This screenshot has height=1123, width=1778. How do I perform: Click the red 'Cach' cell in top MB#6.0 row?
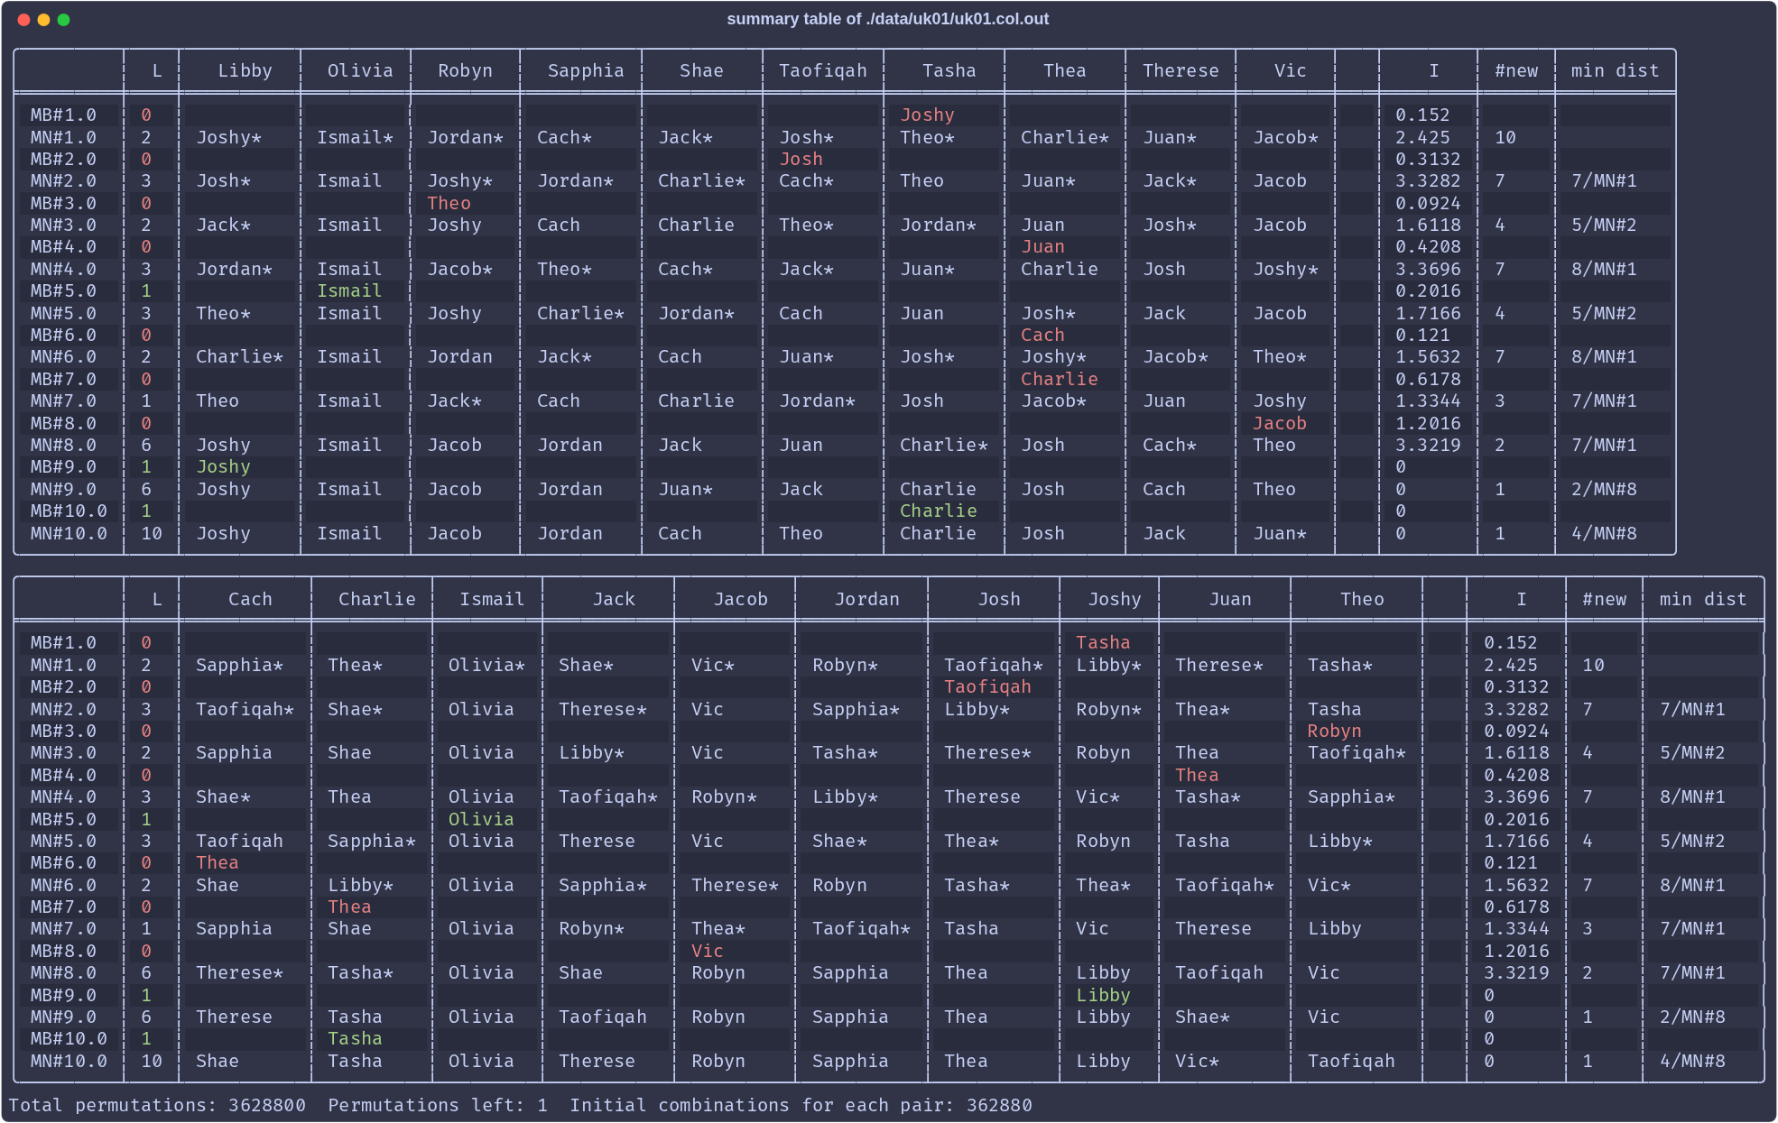coord(1042,335)
